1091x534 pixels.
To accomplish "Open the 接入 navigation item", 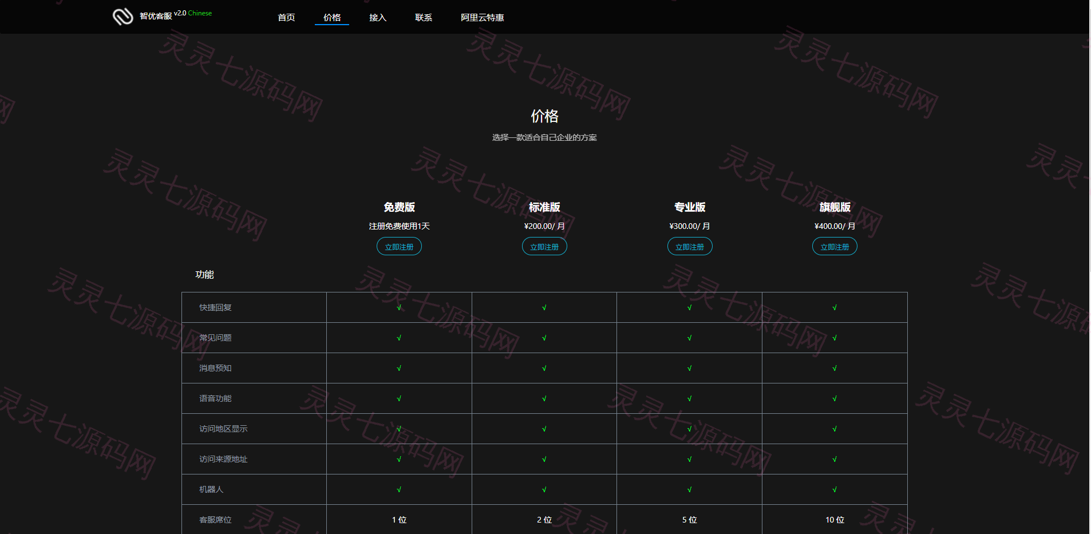I will click(x=378, y=18).
